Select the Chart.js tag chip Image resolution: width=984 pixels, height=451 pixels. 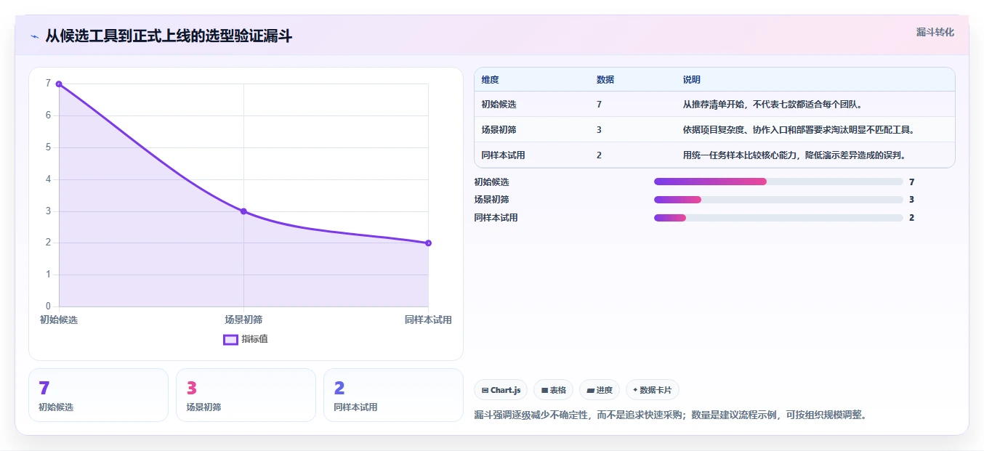click(x=501, y=390)
